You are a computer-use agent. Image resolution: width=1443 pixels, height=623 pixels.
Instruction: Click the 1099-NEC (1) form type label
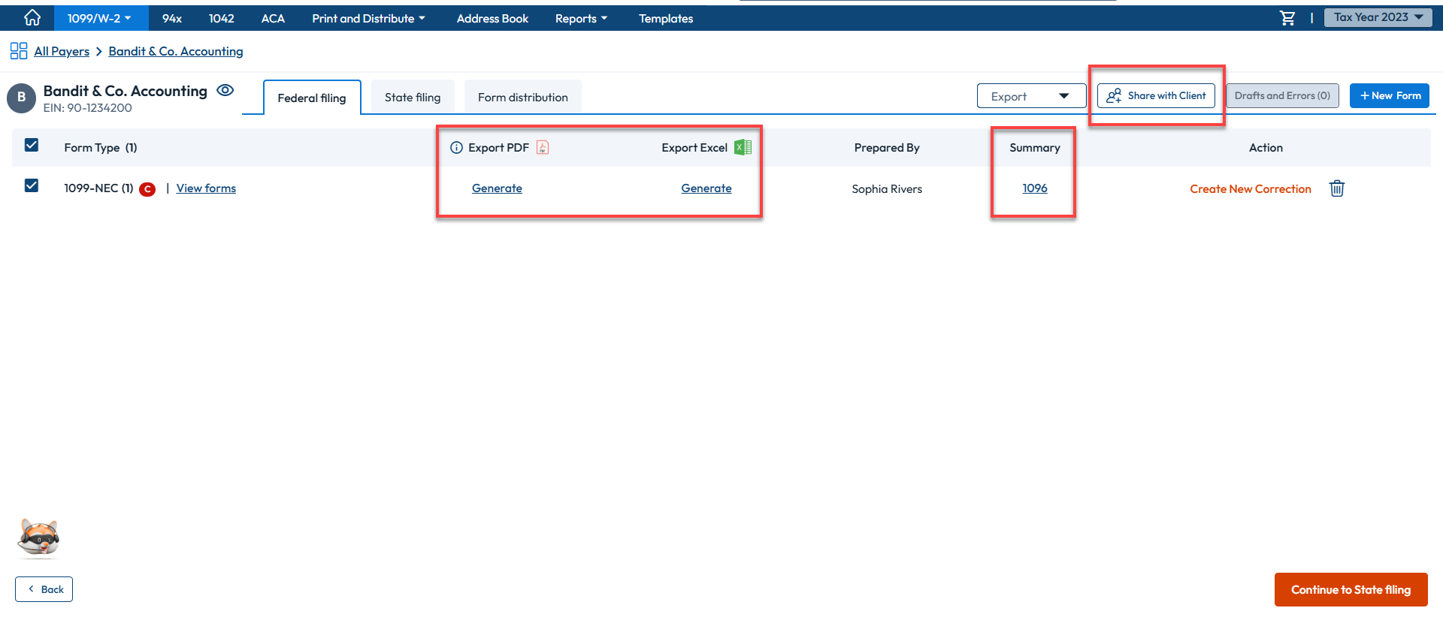(98, 188)
